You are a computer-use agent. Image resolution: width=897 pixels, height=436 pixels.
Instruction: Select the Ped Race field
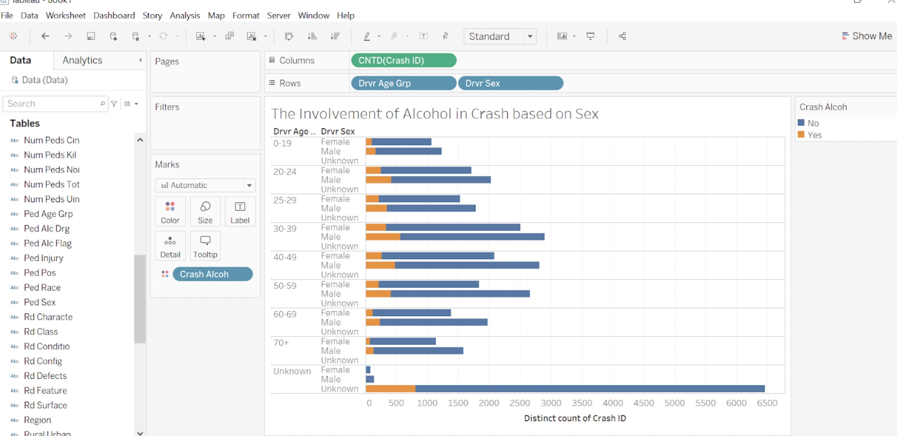(x=42, y=287)
